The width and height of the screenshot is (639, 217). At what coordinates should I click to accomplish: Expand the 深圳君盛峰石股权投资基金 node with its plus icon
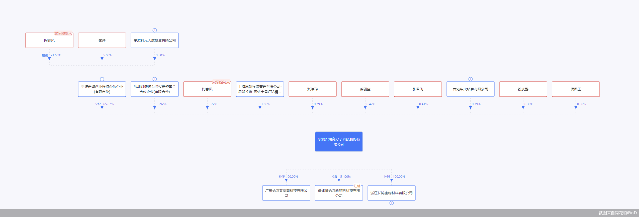155,79
